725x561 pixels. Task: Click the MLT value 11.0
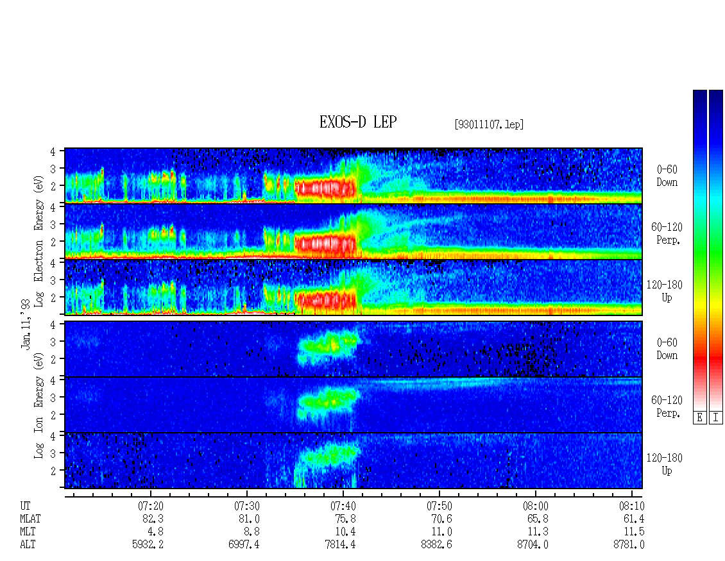[x=442, y=532]
